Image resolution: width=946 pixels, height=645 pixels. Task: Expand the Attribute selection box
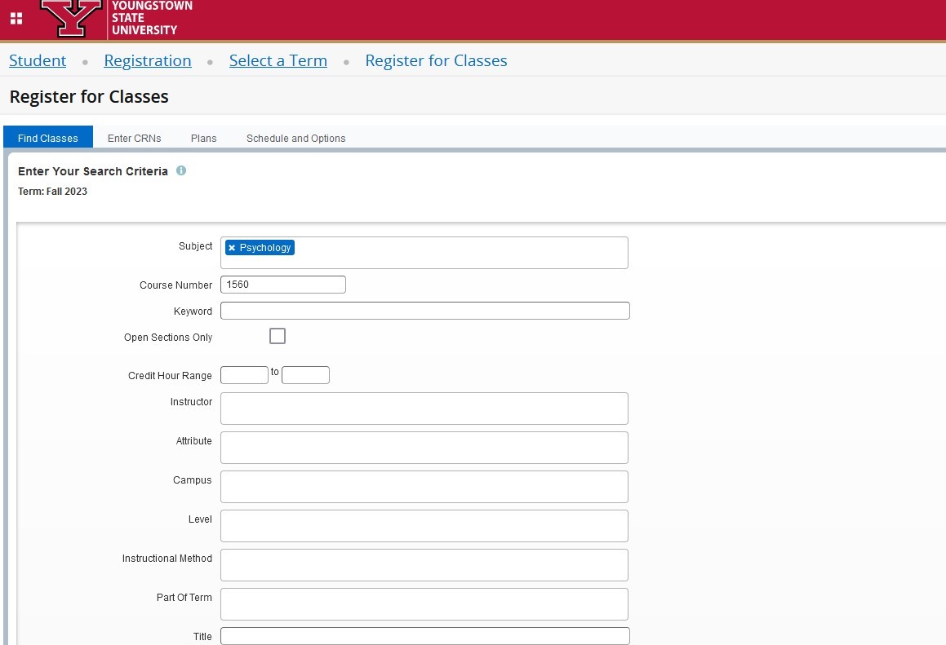click(424, 448)
